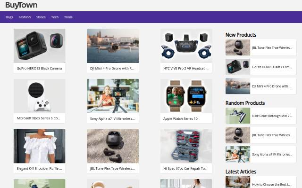Click the Sony Alpha a7 IV camera image in the main grid
Viewport: 302px width, 188px height.
[113, 96]
